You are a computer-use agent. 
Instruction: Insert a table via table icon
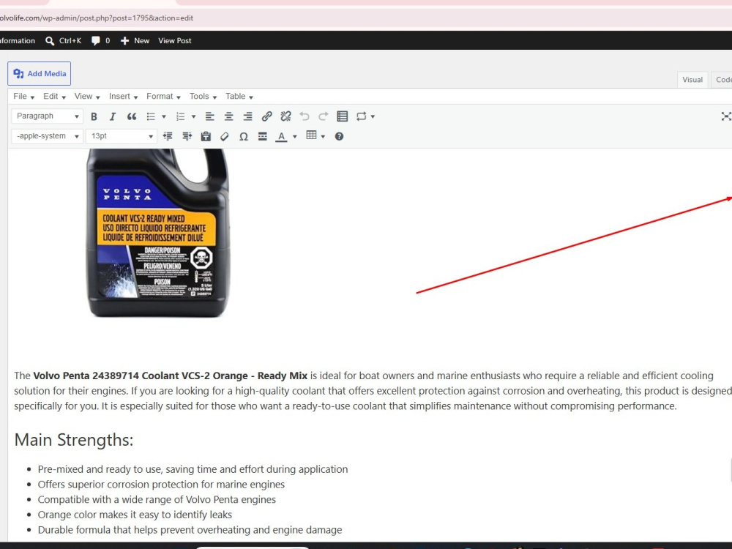tap(311, 135)
